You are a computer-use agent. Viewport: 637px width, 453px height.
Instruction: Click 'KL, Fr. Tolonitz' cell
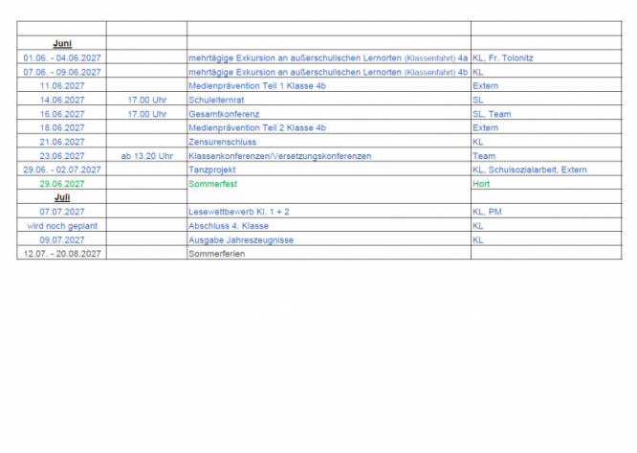[x=503, y=57]
